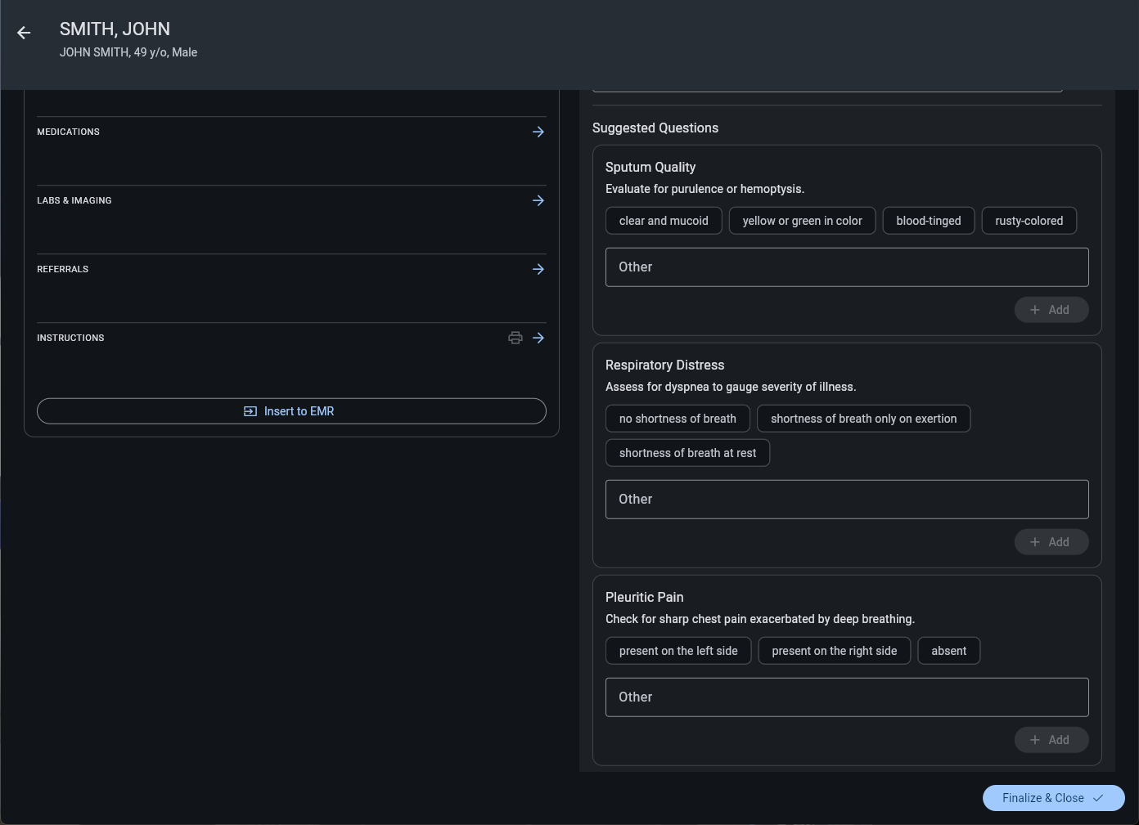This screenshot has height=825, width=1139.
Task: Focus the Respiratory Distress Other field
Action: [847, 500]
